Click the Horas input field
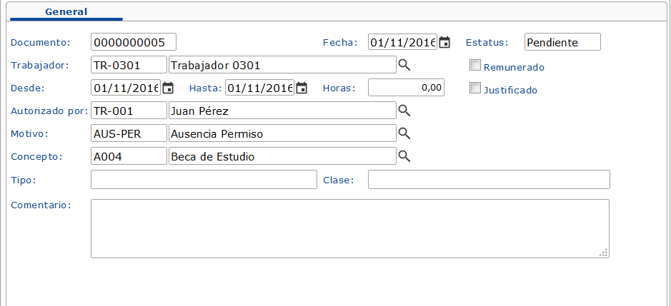The image size is (671, 306). [x=406, y=88]
